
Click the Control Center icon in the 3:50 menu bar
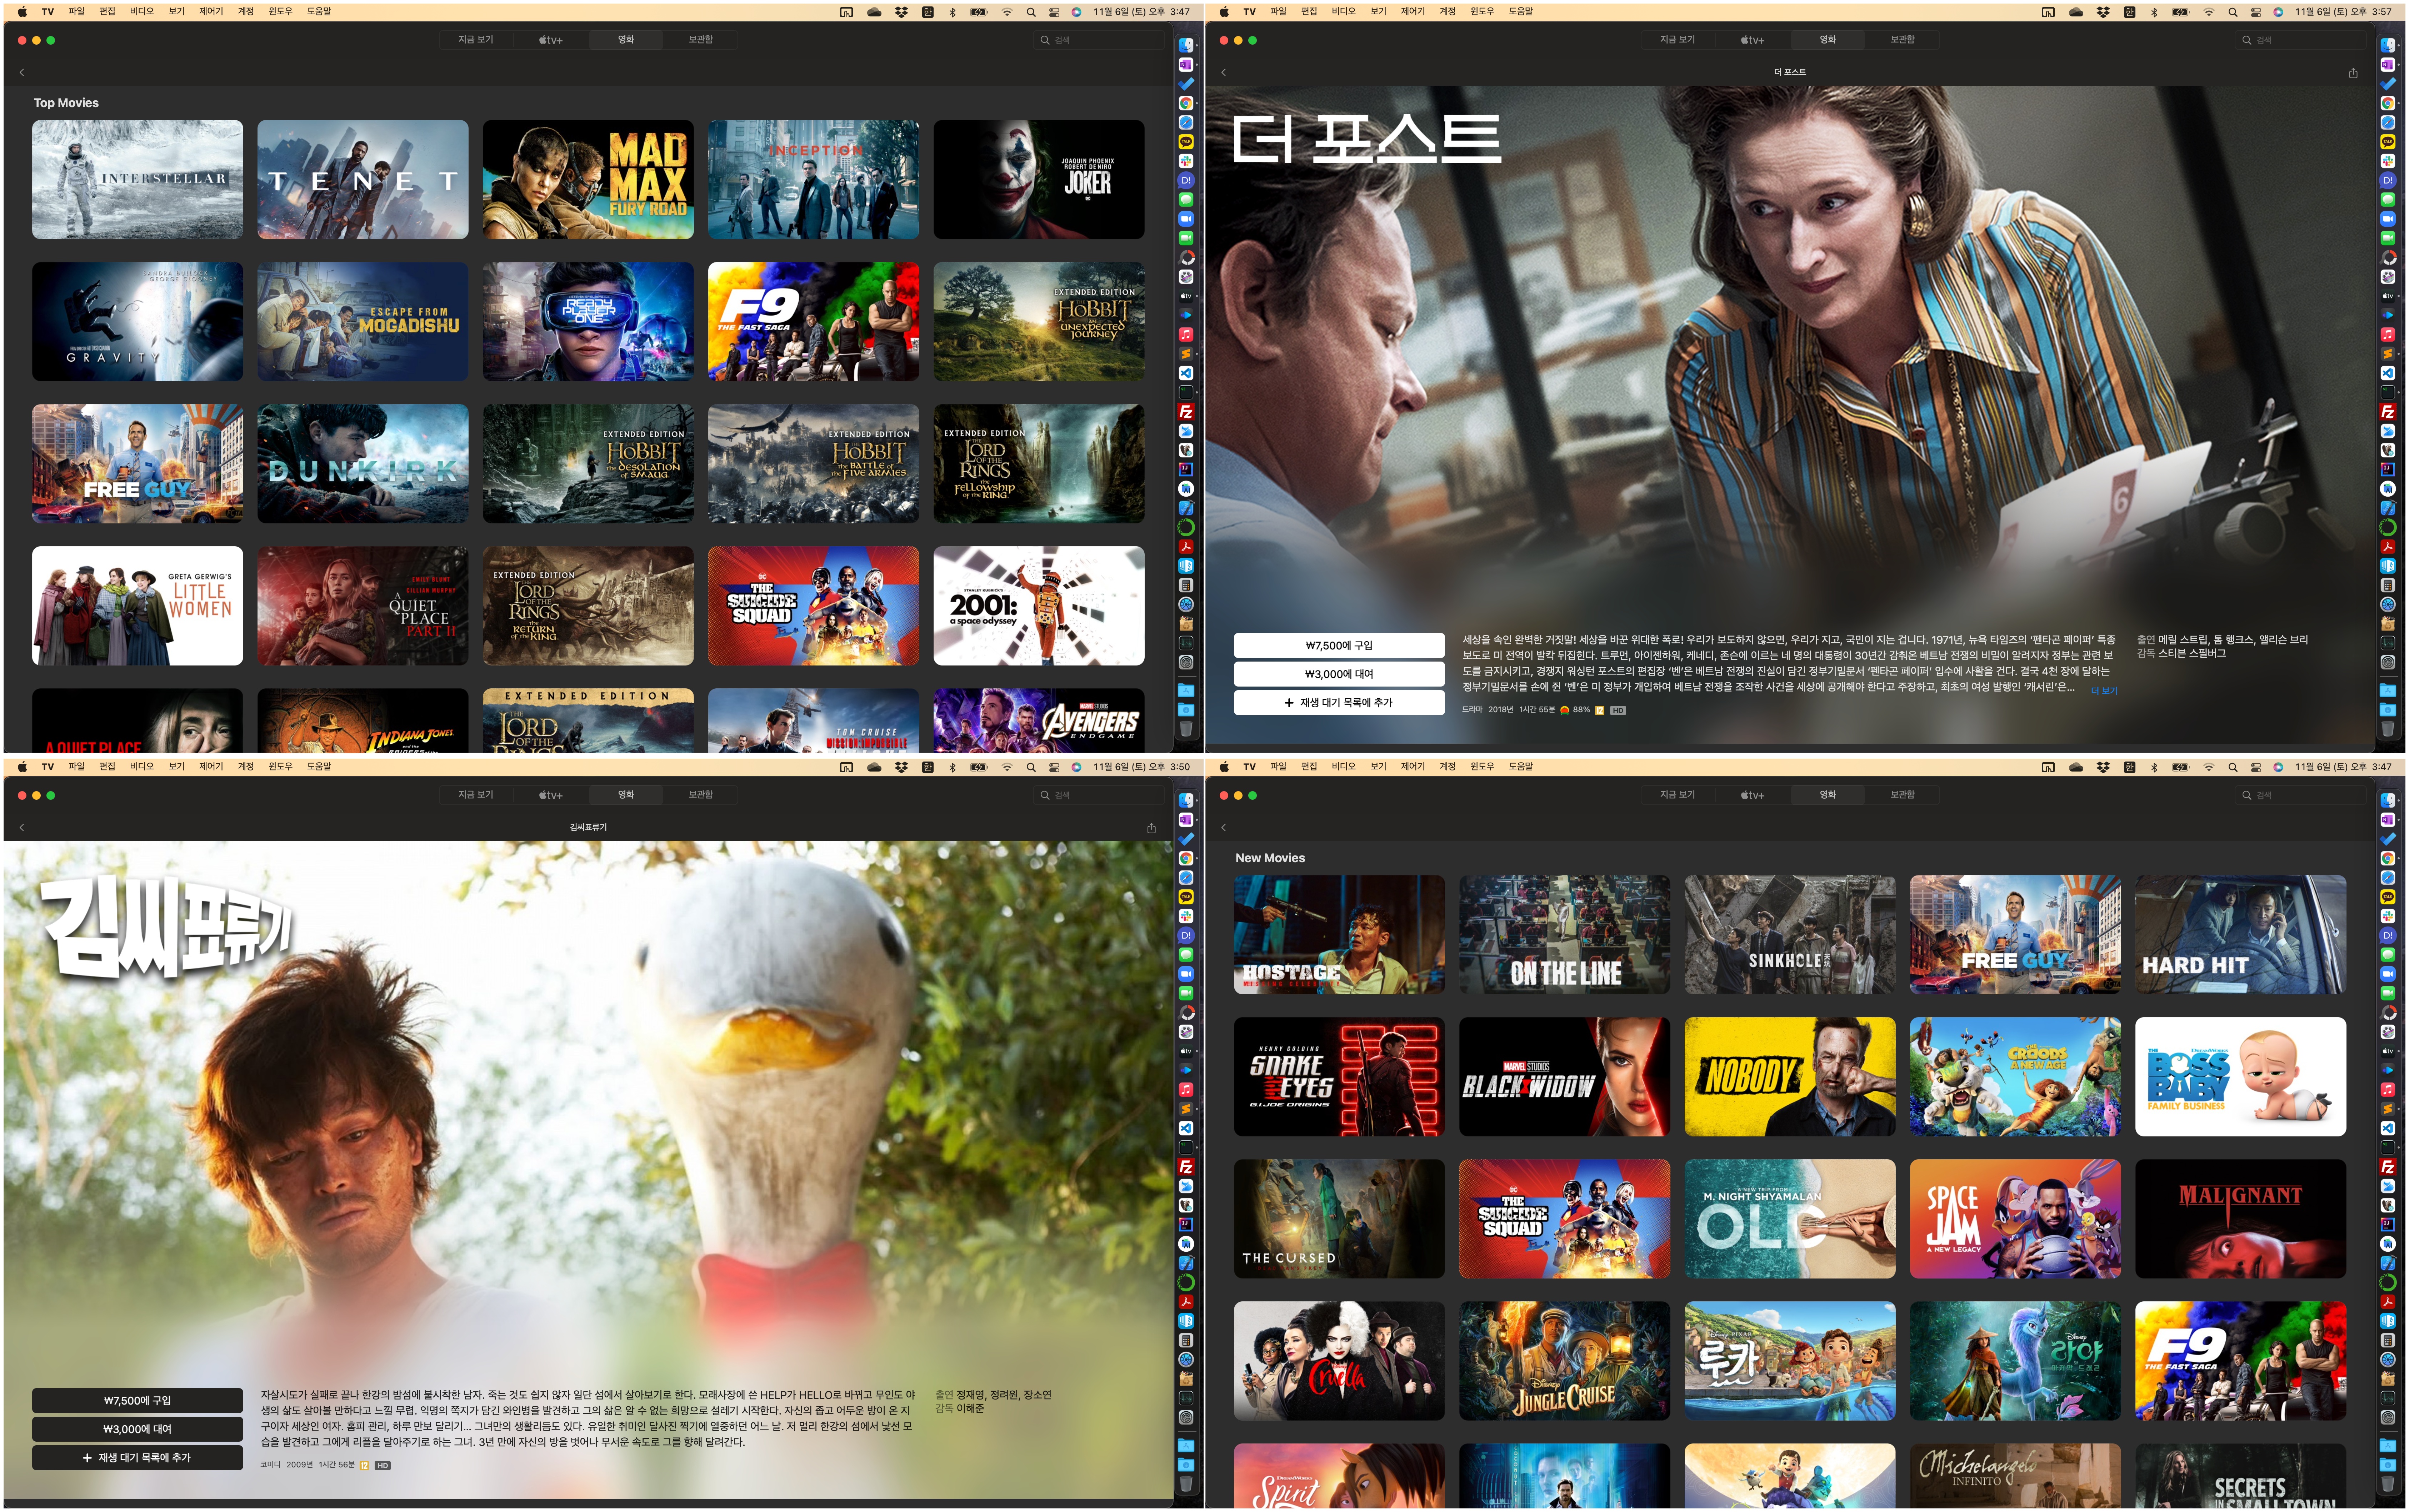(1054, 767)
